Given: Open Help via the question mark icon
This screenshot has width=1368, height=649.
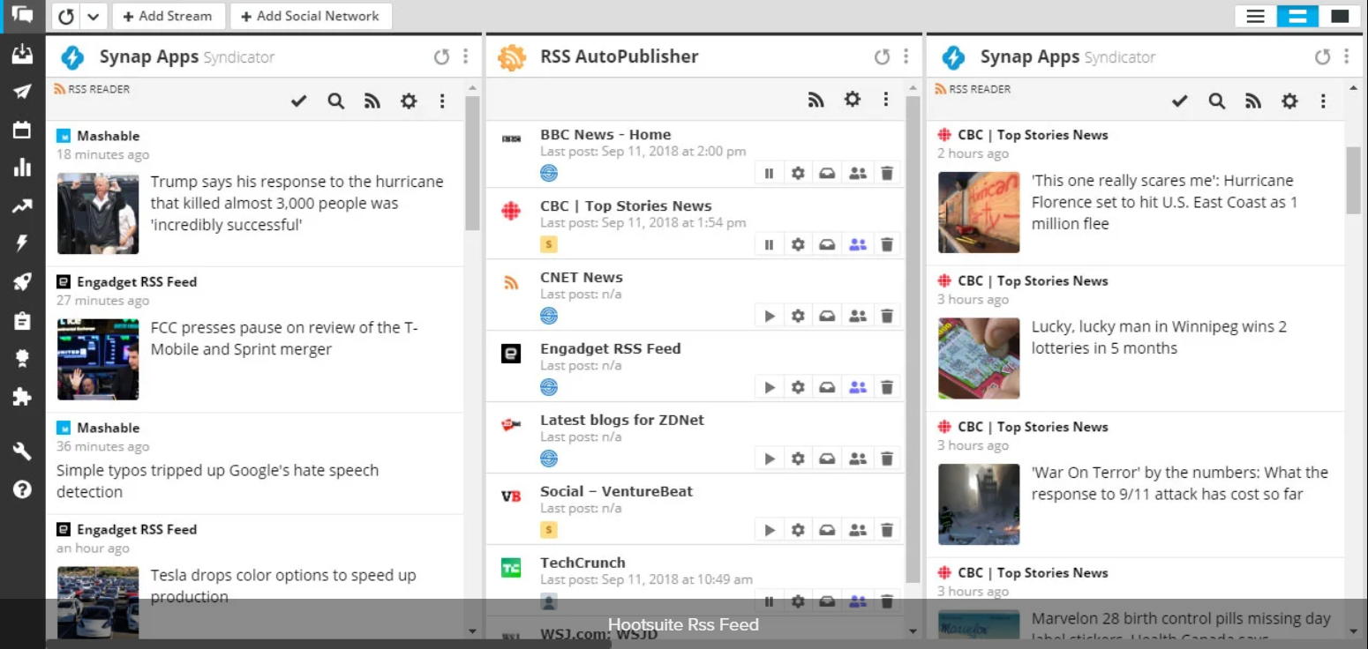Looking at the screenshot, I should [x=23, y=489].
